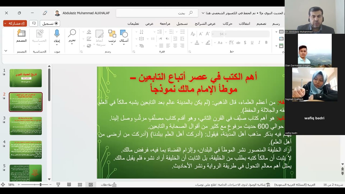Apply bulleted list formatting
This screenshot has width=345, height=194.
(x=182, y=32)
